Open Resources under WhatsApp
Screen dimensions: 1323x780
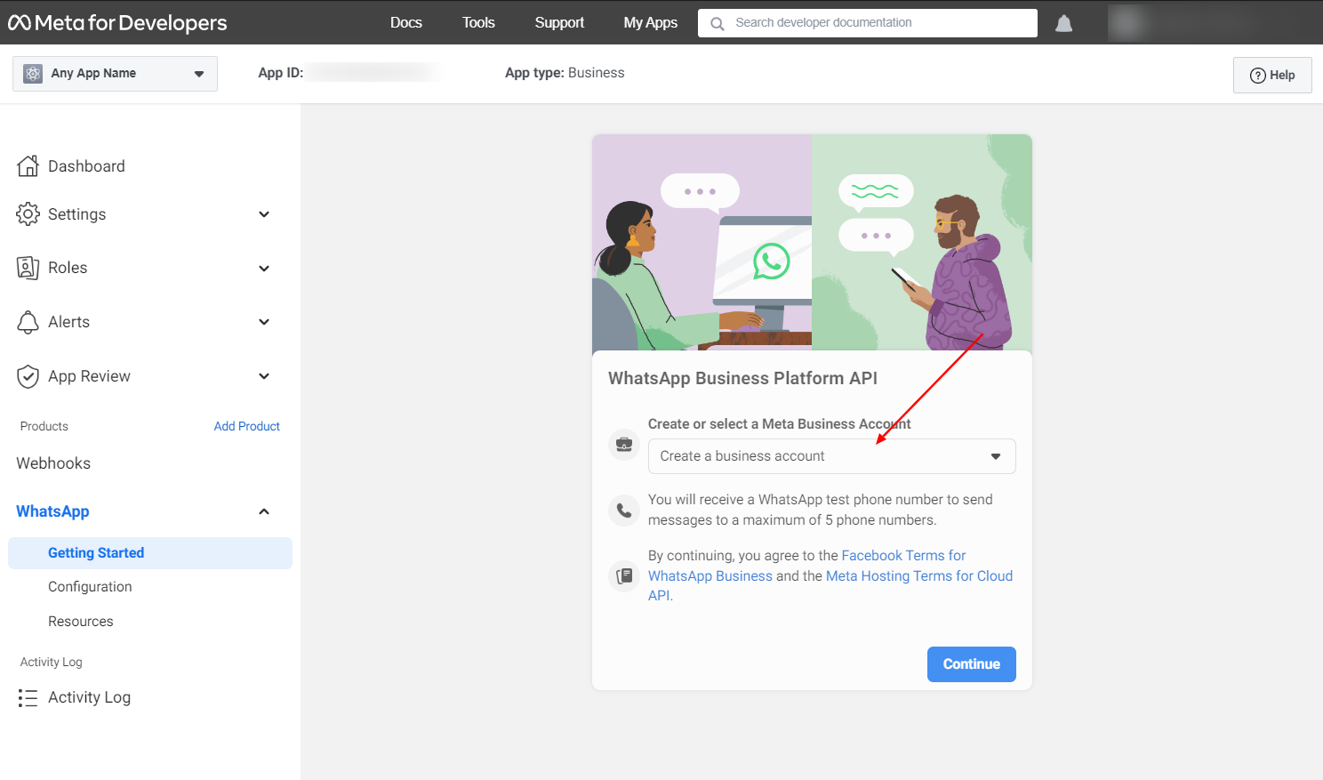point(81,622)
